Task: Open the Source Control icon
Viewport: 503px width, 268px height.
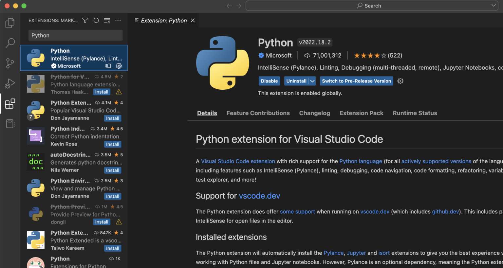Action: [10, 63]
